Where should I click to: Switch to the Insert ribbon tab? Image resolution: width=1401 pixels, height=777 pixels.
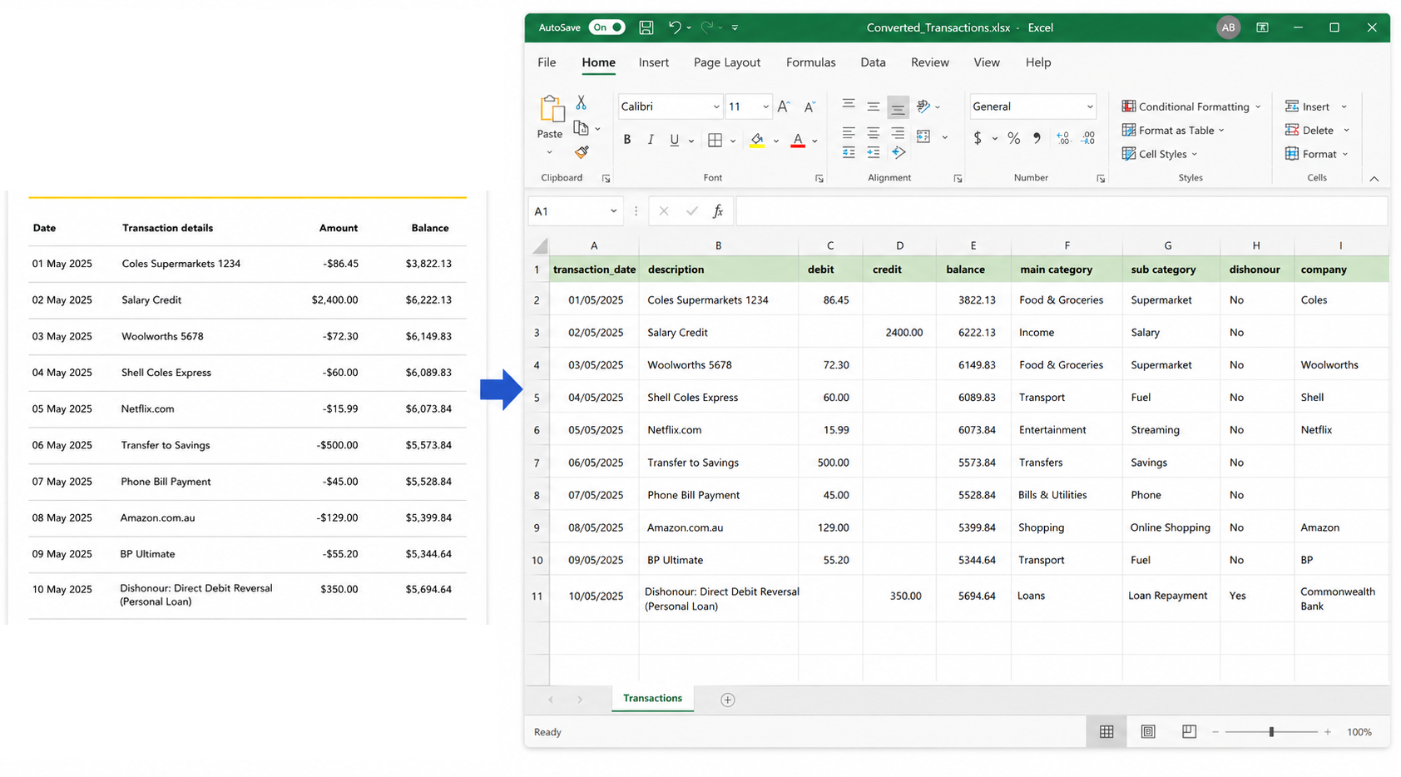point(654,62)
